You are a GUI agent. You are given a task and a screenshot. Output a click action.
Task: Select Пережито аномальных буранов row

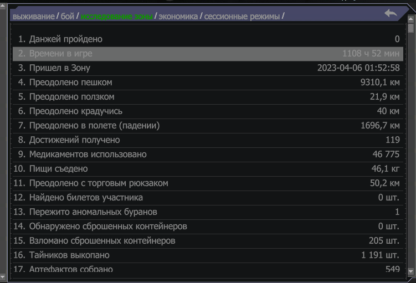(208, 212)
